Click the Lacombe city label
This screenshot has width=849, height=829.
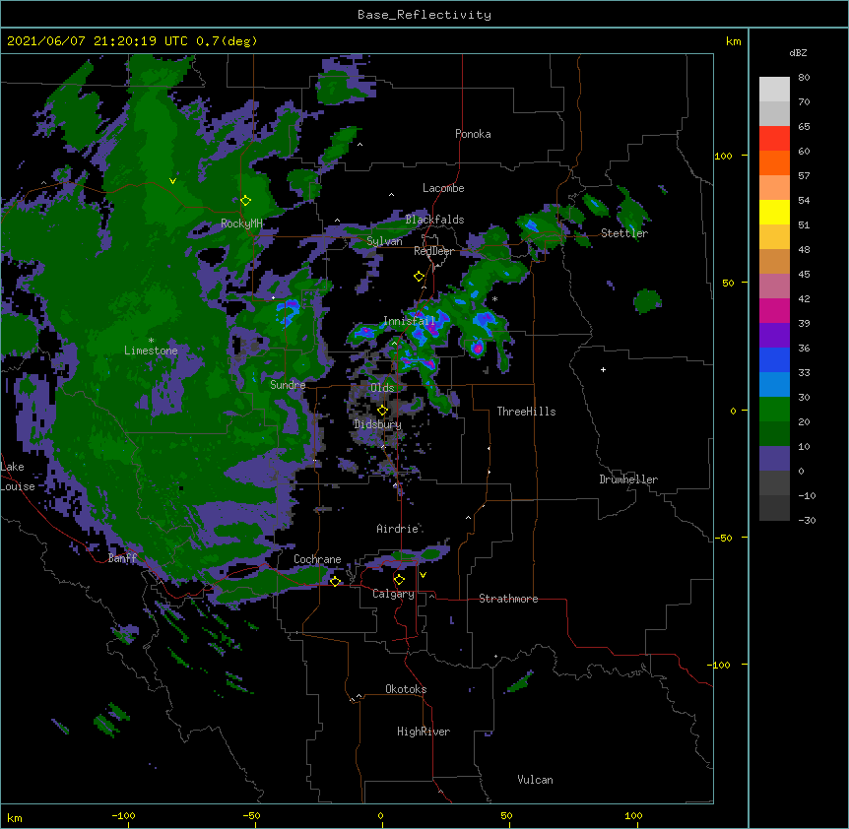443,188
